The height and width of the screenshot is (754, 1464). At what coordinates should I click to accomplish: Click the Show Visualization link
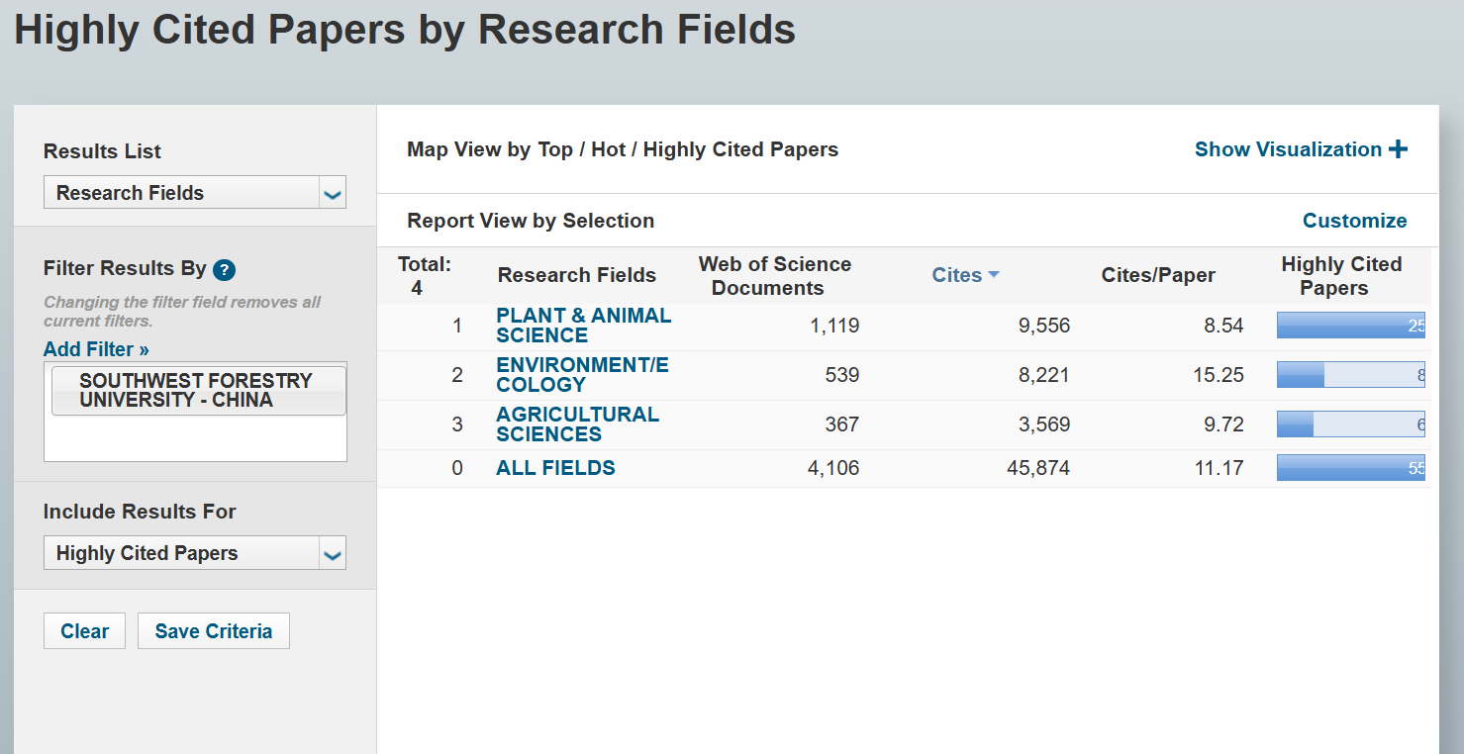coord(1288,149)
